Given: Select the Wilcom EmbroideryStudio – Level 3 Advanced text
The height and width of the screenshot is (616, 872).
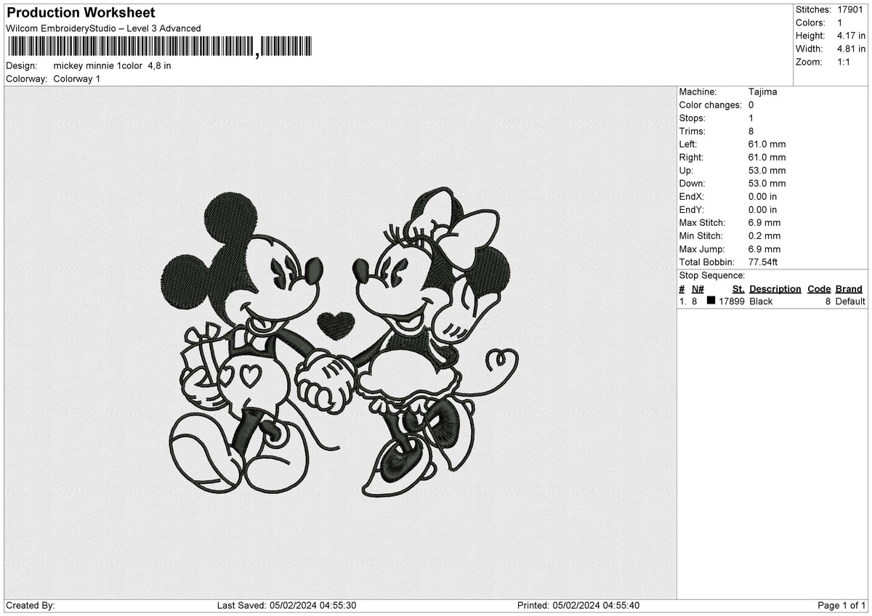Looking at the screenshot, I should 103,28.
